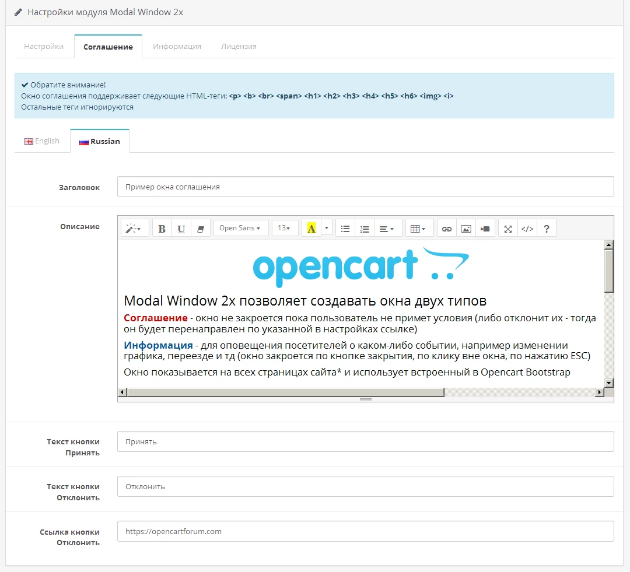Click the editor resize handle bar
630x572 pixels.
366,399
